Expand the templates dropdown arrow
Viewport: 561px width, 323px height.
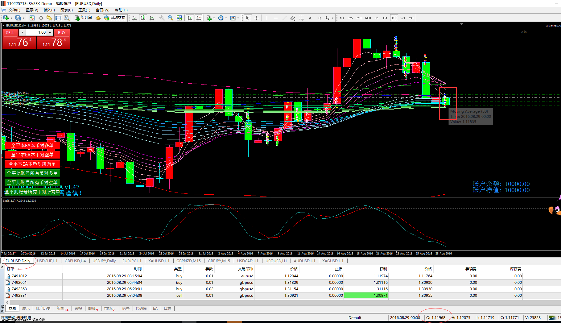[238, 18]
